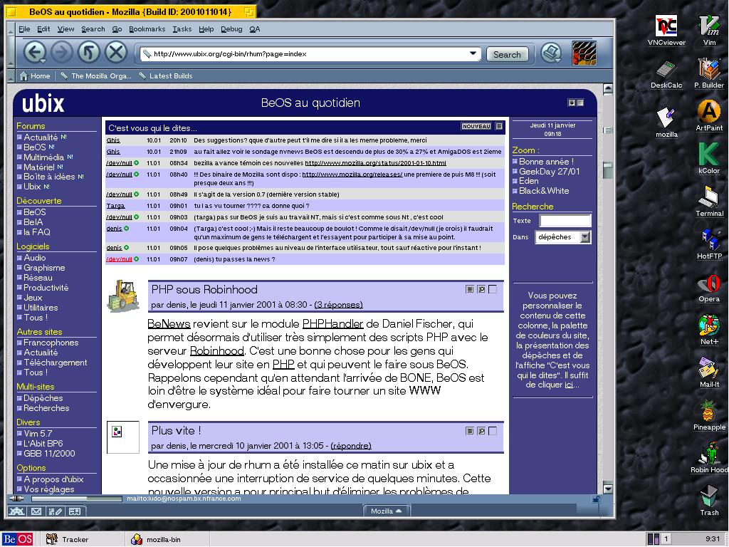Open the kColor desktop icon

(709, 159)
